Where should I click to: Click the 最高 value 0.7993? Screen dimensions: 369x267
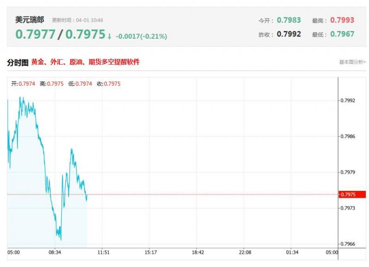[x=342, y=20]
